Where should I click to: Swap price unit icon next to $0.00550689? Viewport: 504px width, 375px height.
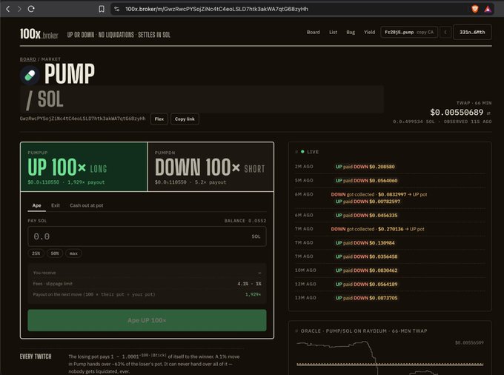(x=488, y=113)
